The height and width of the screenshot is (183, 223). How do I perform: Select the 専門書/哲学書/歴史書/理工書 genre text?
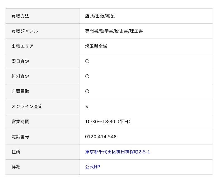coord(114,31)
